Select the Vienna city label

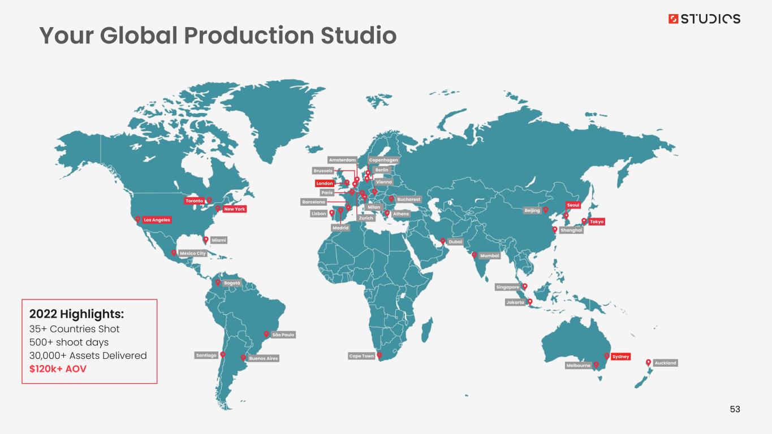384,183
